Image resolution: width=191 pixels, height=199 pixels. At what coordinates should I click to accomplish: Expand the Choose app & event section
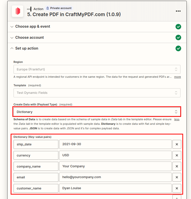click(97, 27)
